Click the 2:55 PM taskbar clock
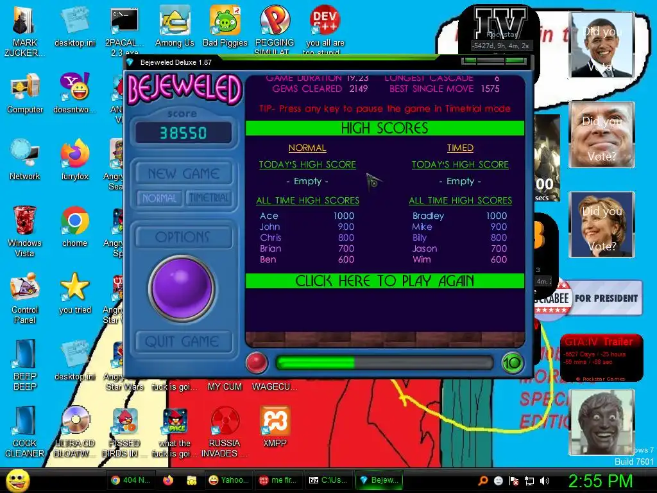Image resolution: width=657 pixels, height=493 pixels. 601,481
